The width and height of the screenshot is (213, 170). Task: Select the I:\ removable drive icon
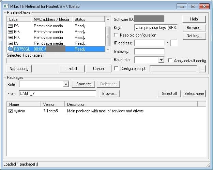point(11,43)
